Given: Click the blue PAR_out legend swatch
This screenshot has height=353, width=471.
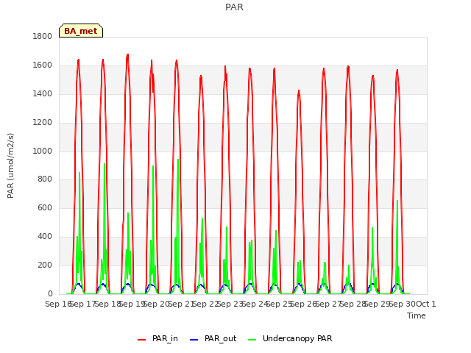Looking at the screenshot, I should (x=194, y=340).
